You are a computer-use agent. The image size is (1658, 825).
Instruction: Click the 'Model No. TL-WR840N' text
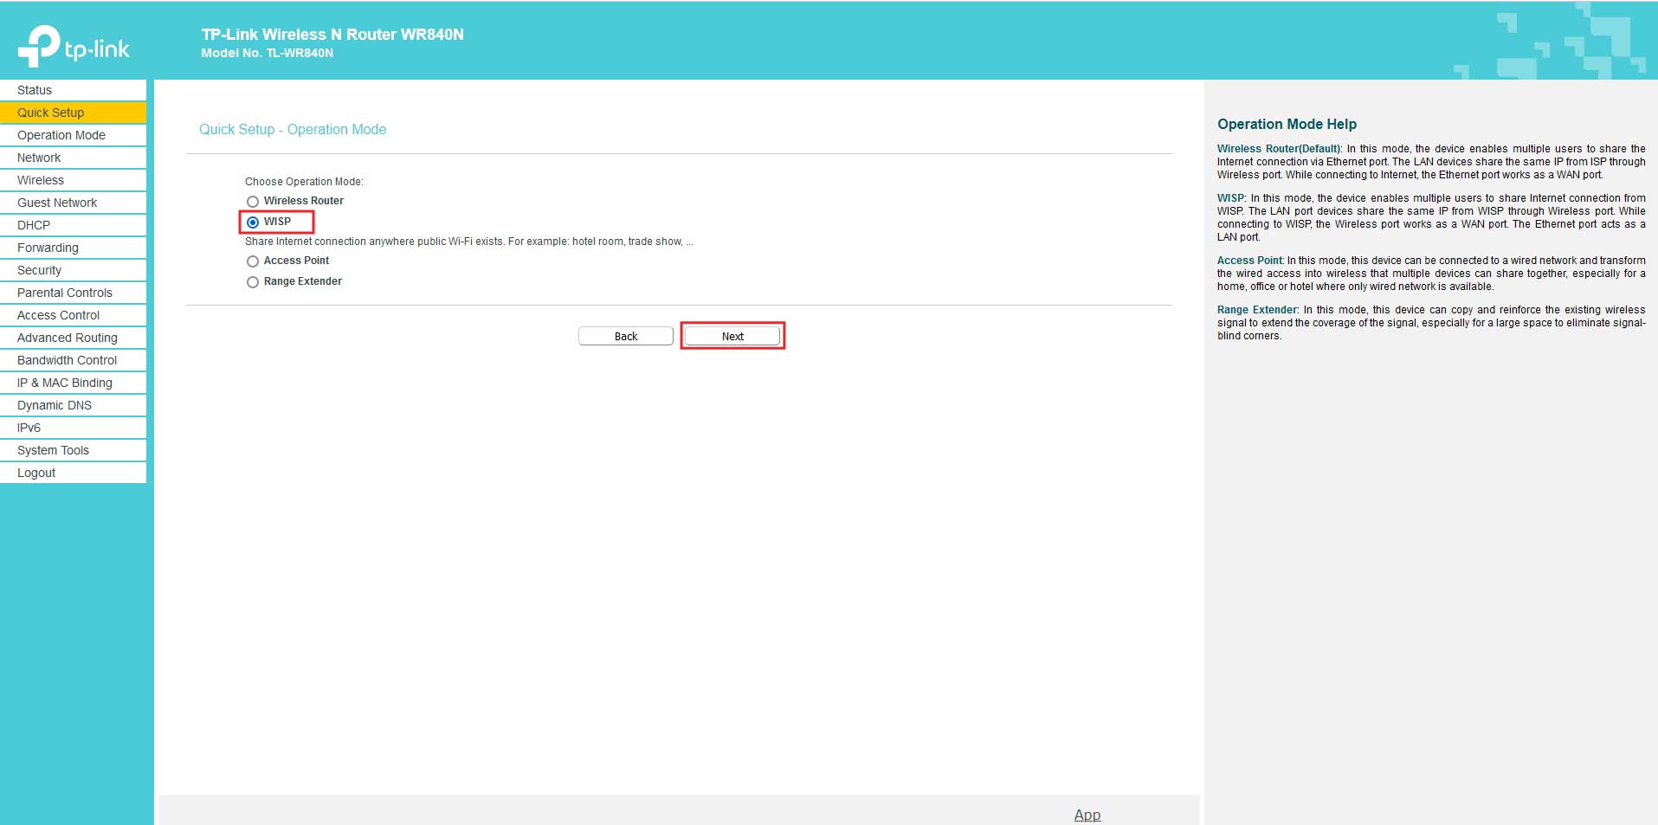click(267, 53)
